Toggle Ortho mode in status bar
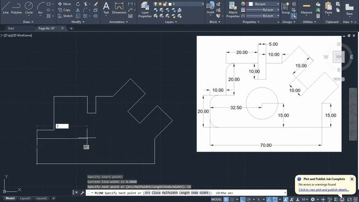The image size is (359, 202). pos(243,200)
